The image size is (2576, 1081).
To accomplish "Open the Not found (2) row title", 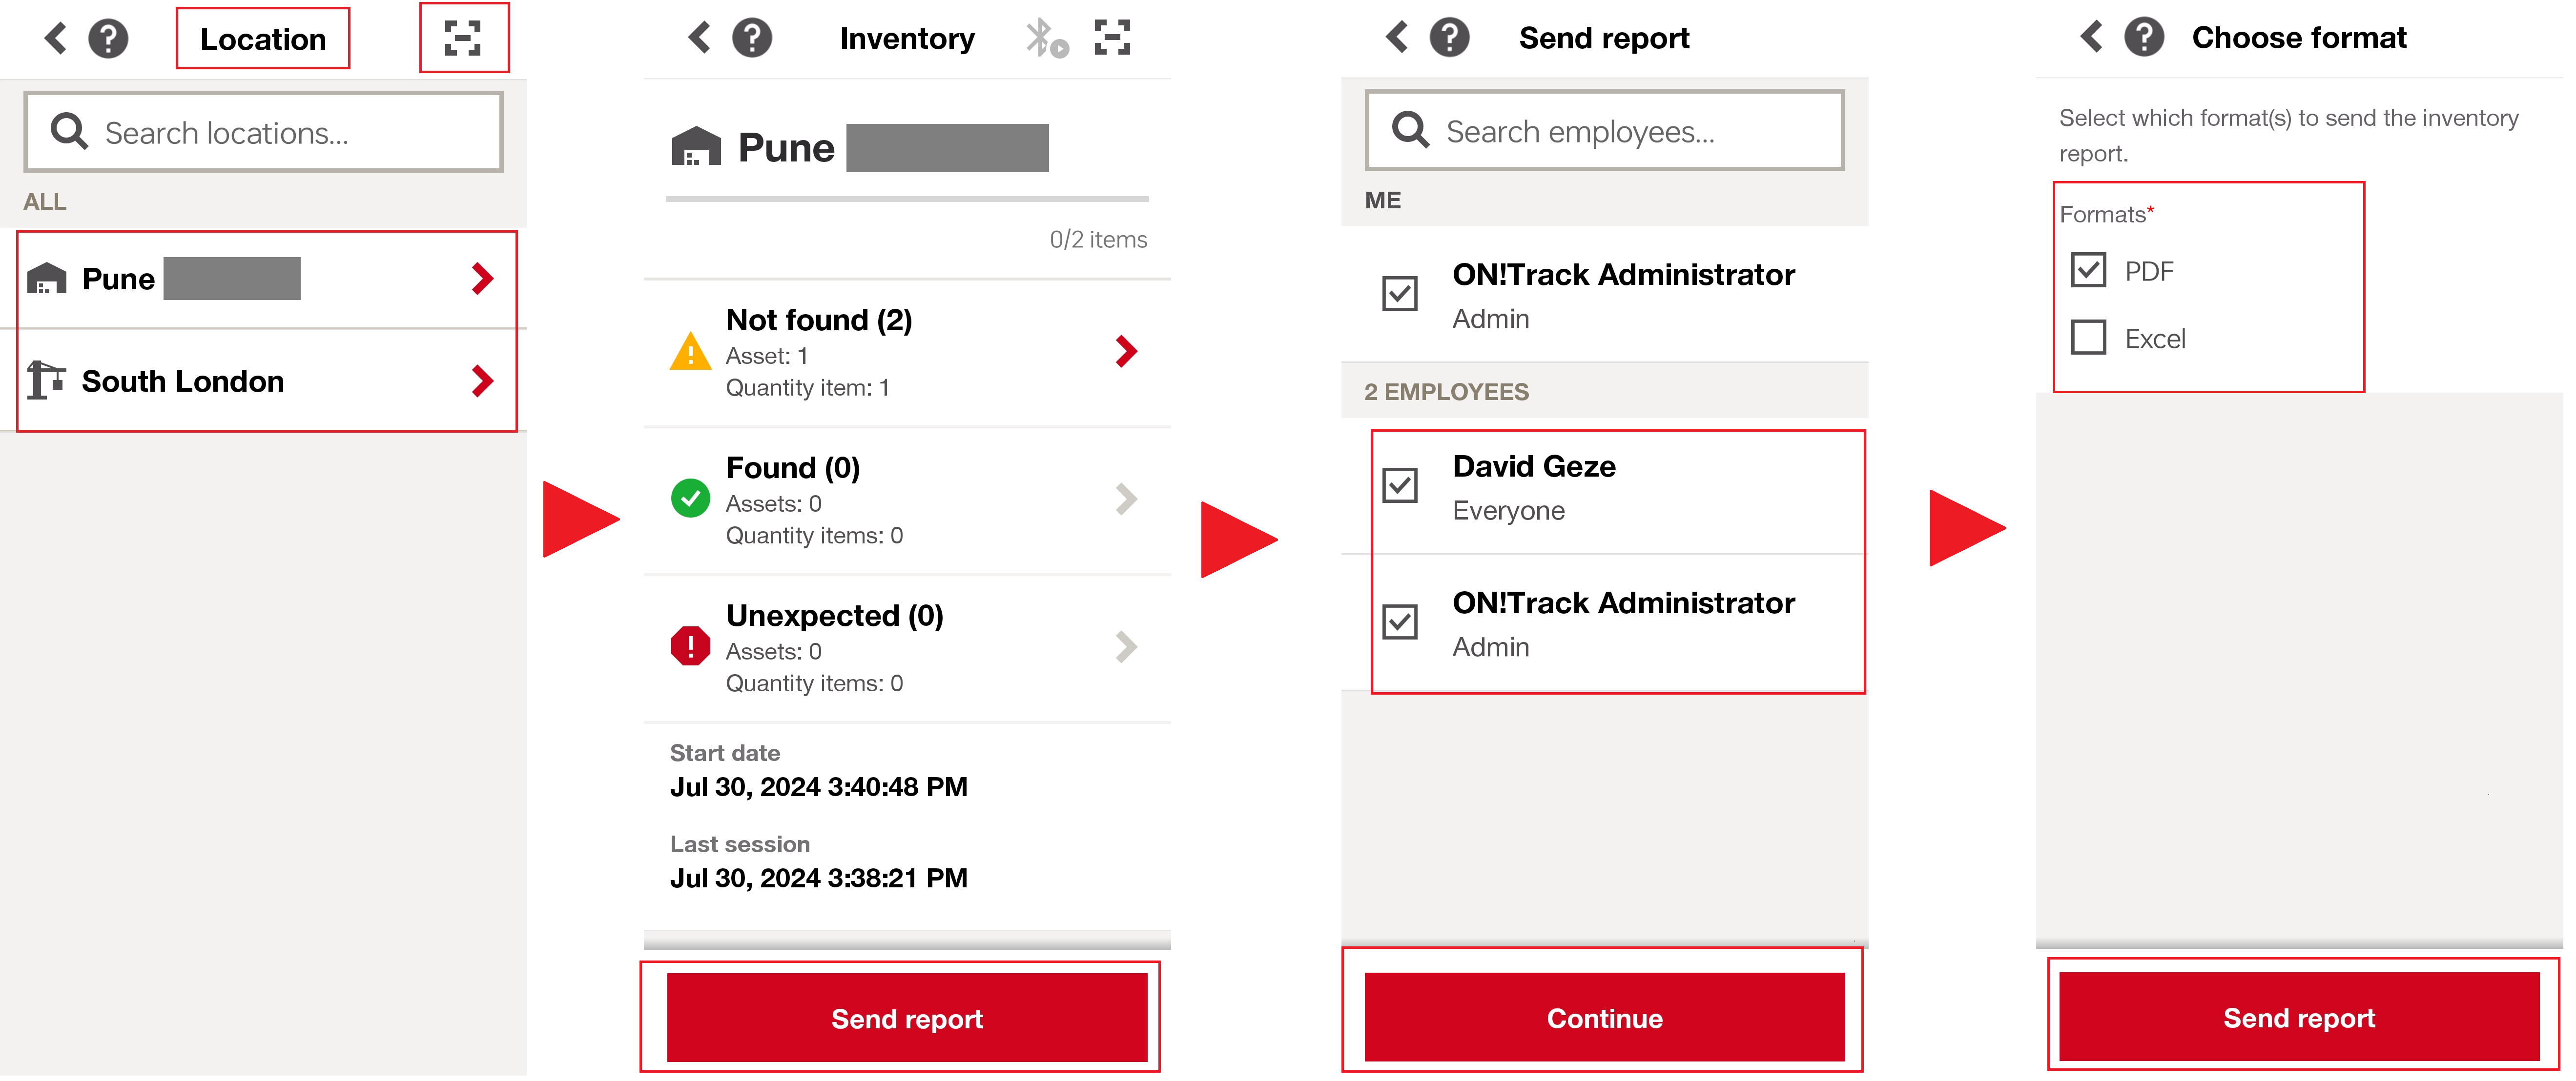I will 819,320.
